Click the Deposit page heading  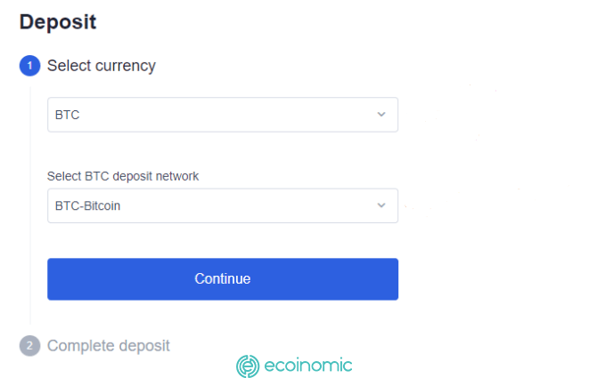tap(58, 21)
